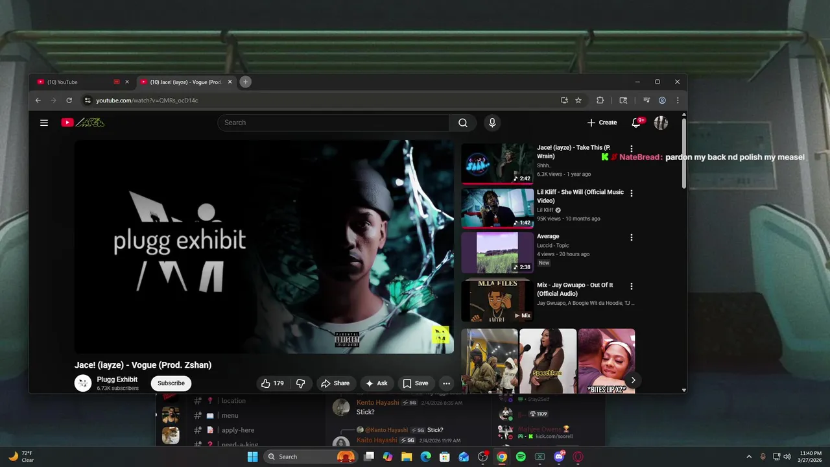Image resolution: width=830 pixels, height=467 pixels.
Task: Open Chrome extensions puzzle icon
Action: (600, 101)
